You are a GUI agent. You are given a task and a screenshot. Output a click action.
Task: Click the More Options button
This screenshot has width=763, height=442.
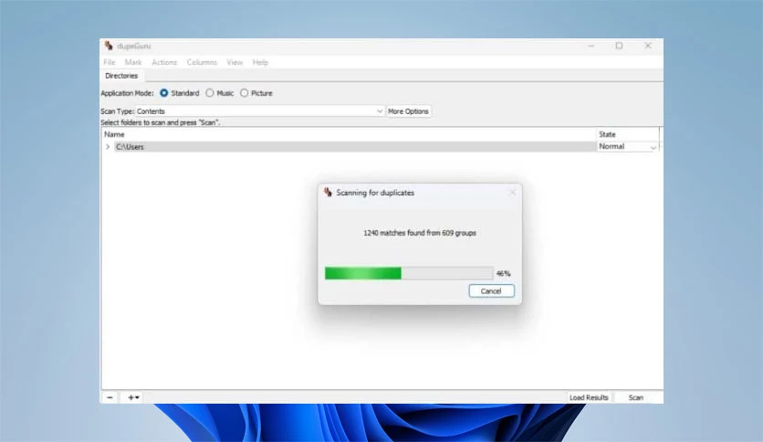(x=408, y=111)
